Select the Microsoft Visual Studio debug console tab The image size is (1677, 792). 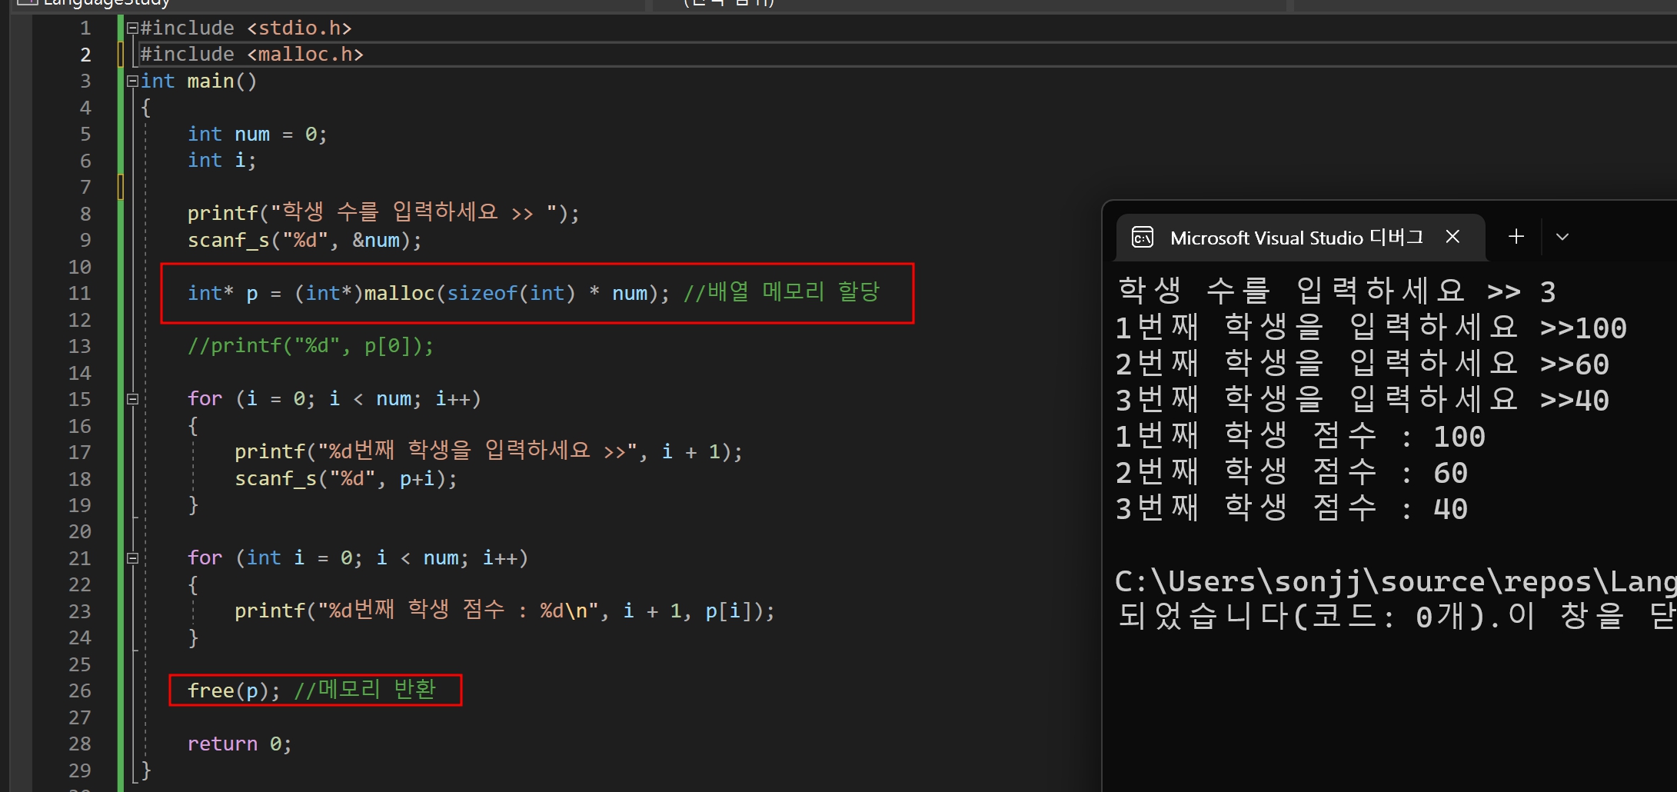pyautogui.click(x=1300, y=238)
